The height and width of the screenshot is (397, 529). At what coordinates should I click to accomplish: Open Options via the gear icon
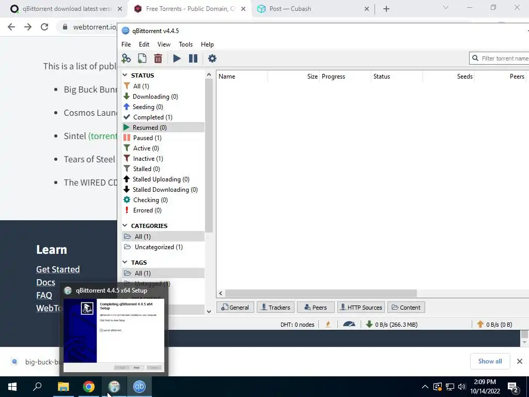[x=212, y=58]
